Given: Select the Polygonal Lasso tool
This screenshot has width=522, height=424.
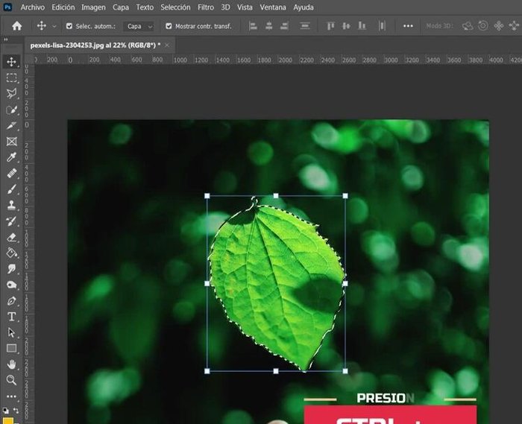Looking at the screenshot, I should point(12,93).
